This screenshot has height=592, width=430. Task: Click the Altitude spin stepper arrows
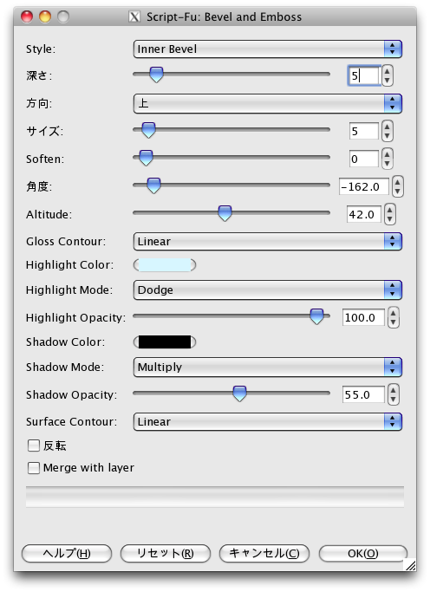390,214
